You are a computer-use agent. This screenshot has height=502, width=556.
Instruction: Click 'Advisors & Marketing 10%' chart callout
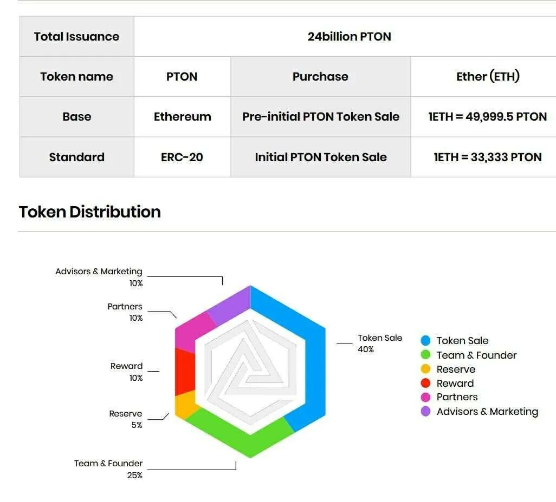99,277
